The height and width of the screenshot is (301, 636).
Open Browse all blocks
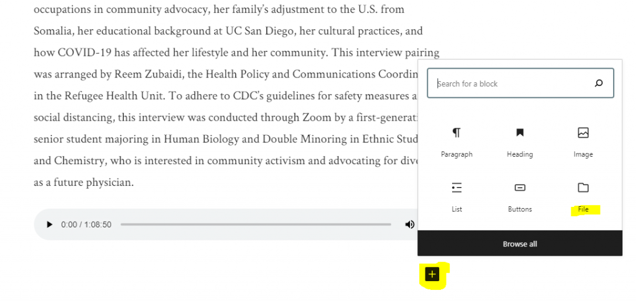pos(520,243)
